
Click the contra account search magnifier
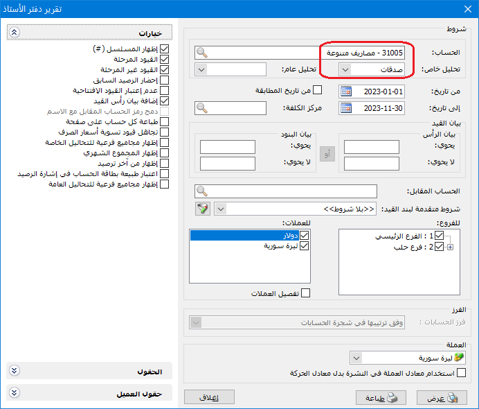pos(201,191)
